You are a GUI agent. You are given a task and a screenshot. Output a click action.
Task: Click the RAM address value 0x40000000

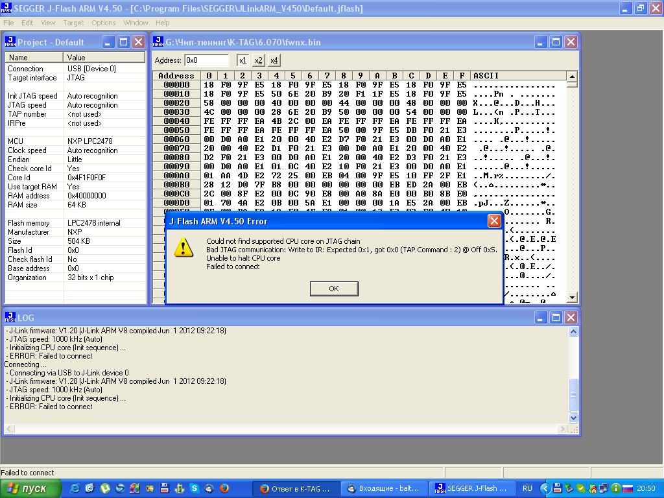pos(87,196)
